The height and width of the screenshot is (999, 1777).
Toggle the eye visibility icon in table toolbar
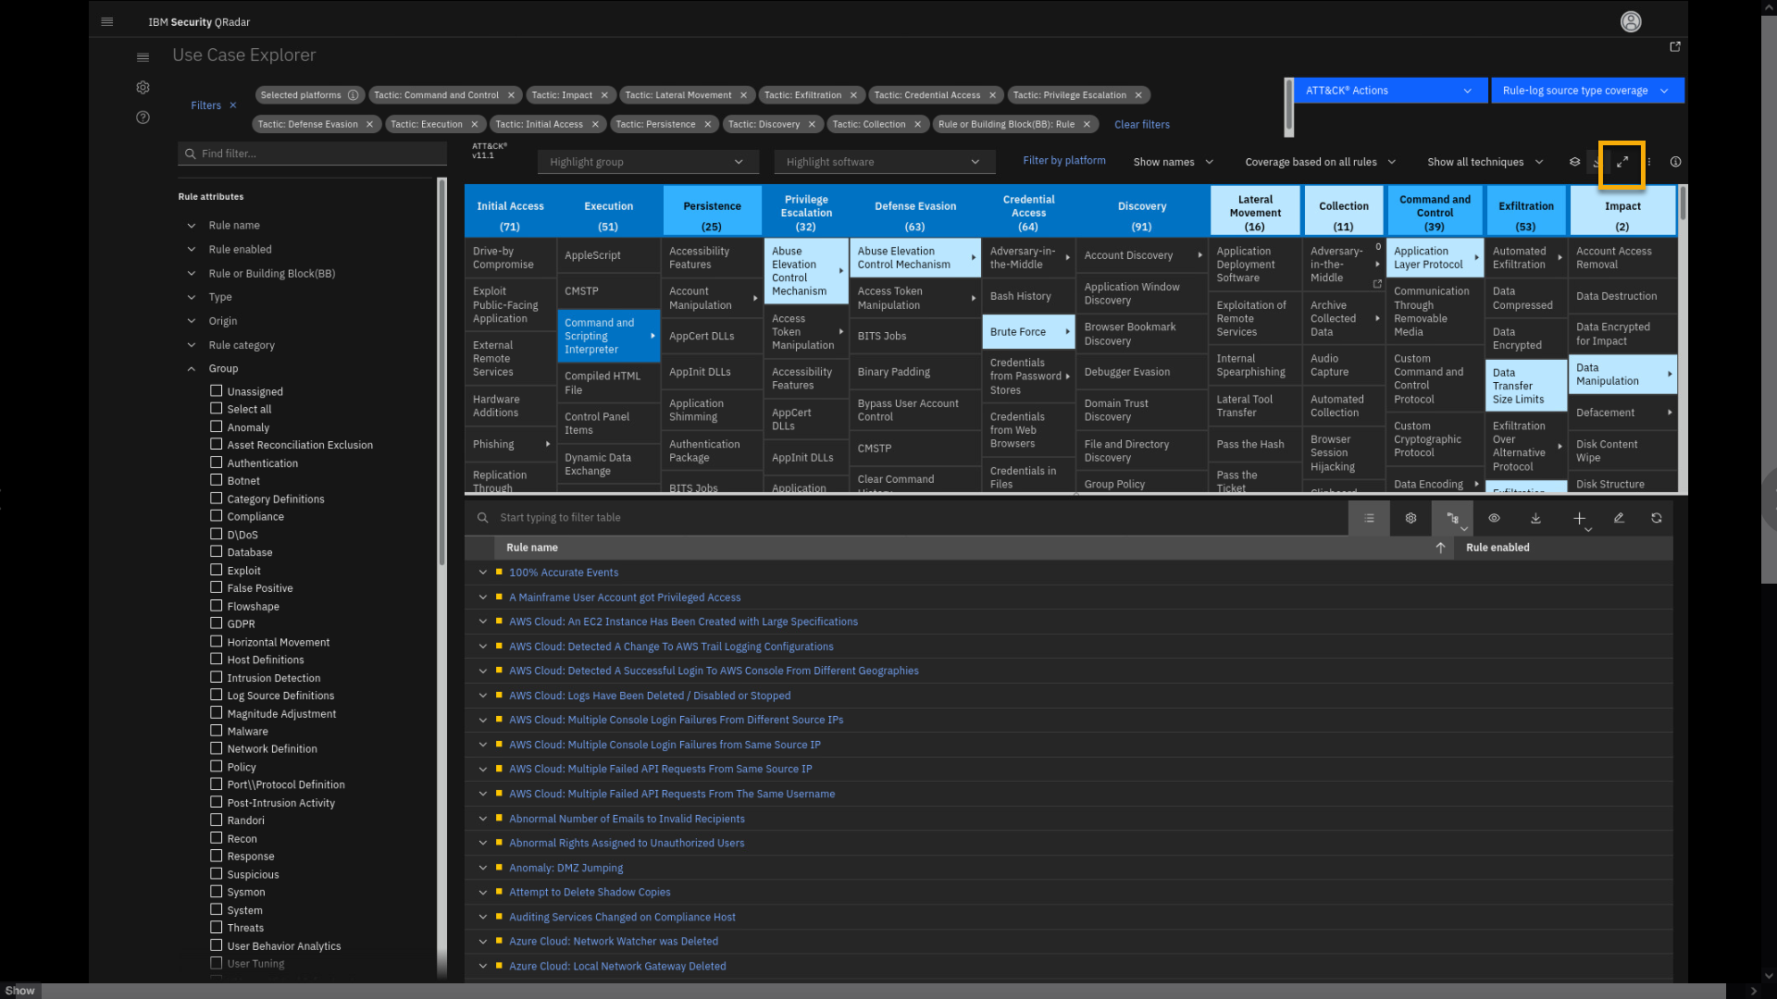1494,518
